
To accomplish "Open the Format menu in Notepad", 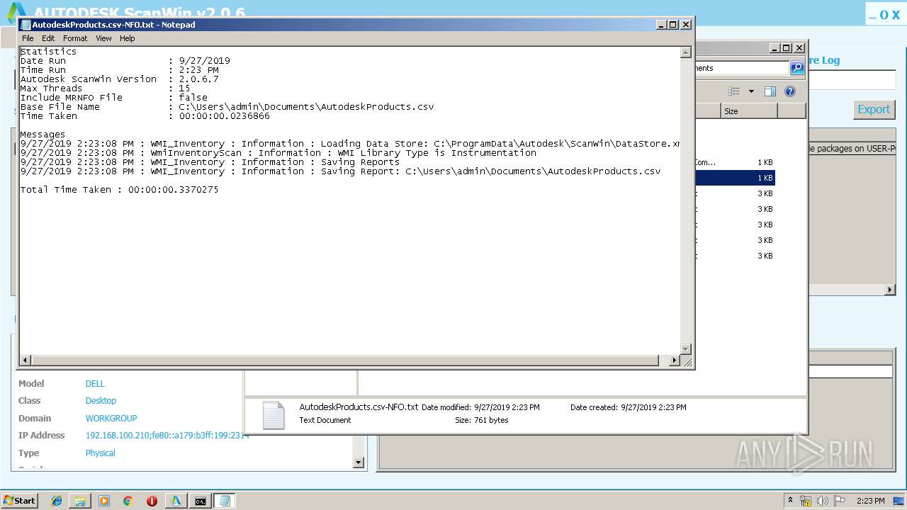I will coord(75,38).
